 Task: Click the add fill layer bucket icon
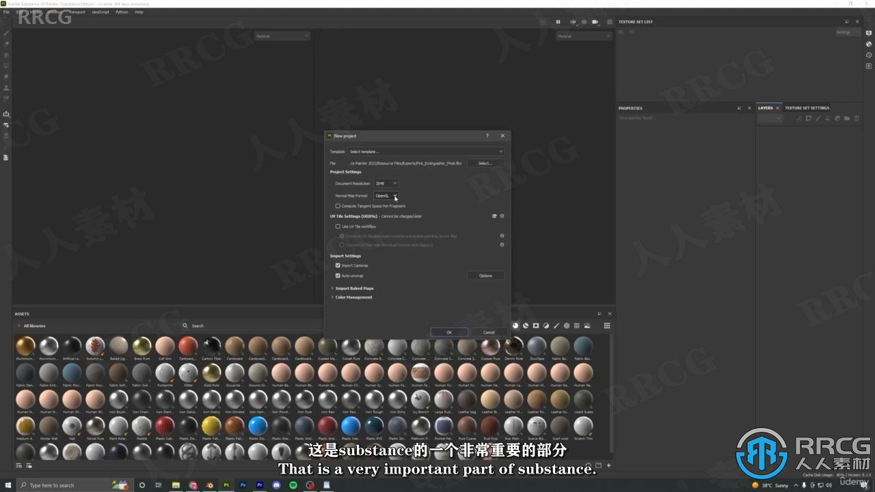(x=828, y=118)
